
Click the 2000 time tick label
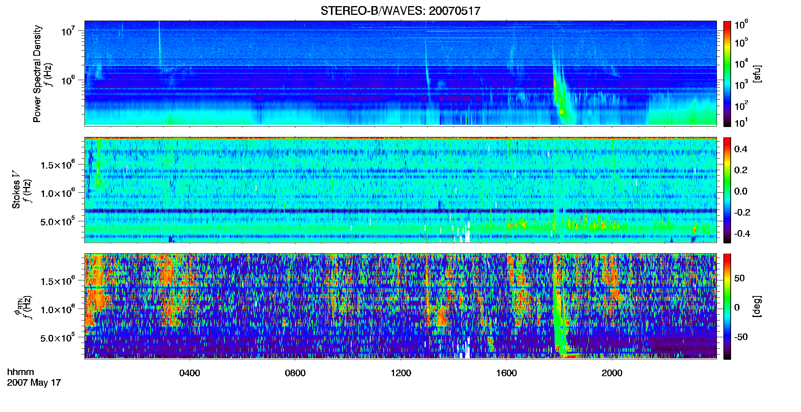pos(612,373)
